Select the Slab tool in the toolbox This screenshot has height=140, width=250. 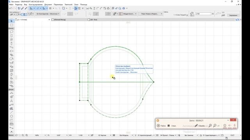coord(11,51)
